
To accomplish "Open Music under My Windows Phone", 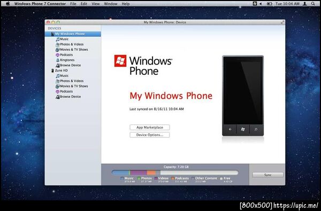I will tap(62, 39).
